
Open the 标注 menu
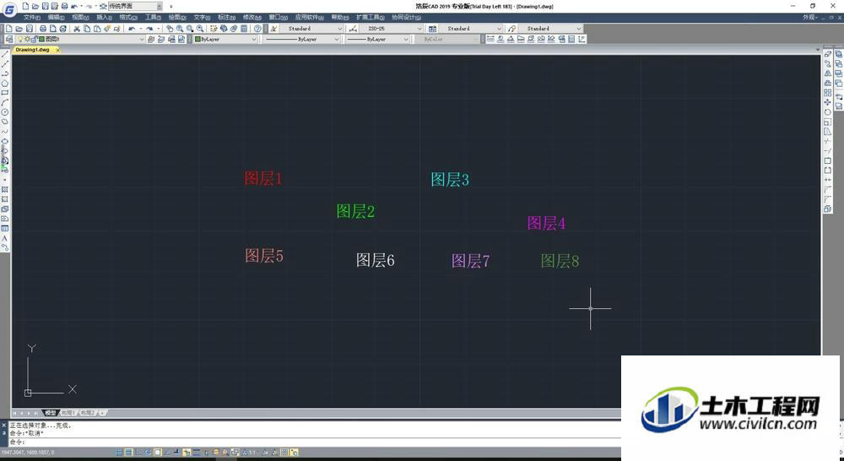pos(226,17)
